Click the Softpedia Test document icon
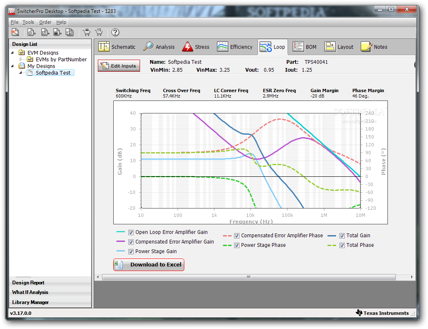 30,73
